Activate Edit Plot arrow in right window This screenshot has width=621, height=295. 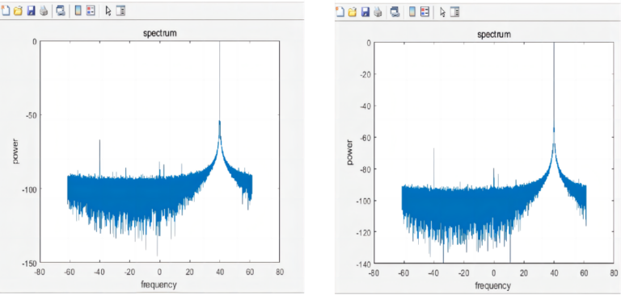(x=442, y=12)
